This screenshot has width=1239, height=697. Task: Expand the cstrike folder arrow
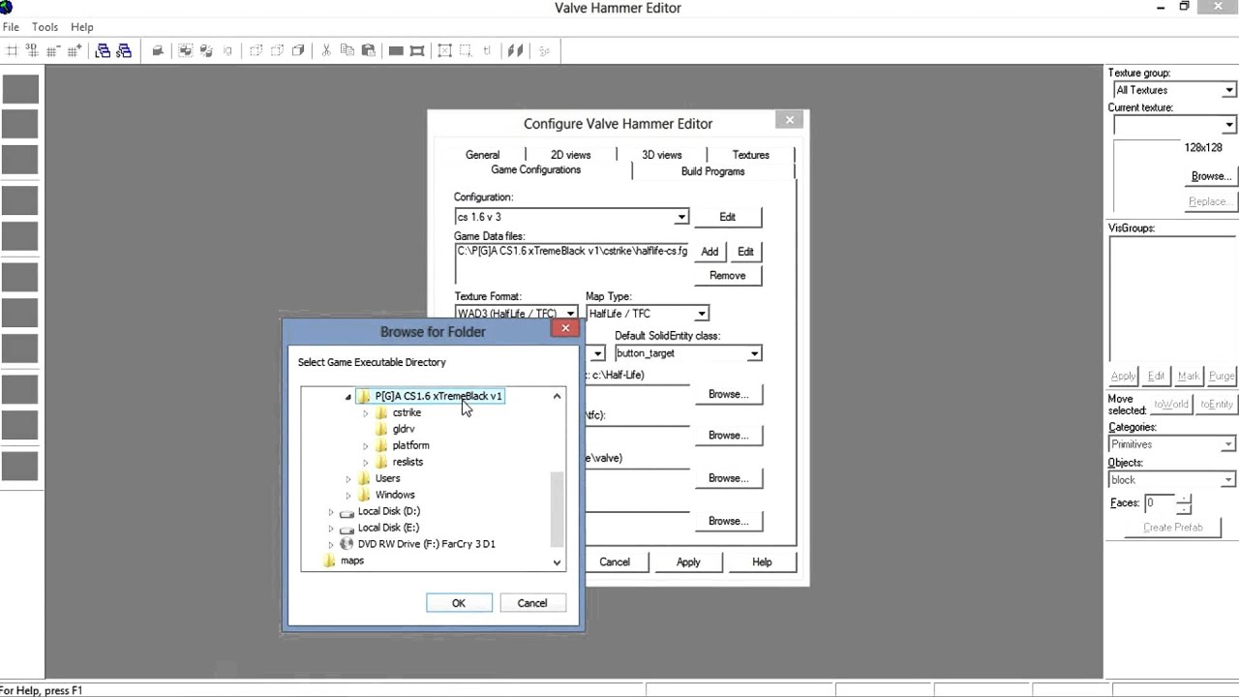366,413
